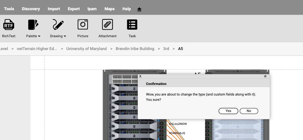Expand the Palette dropdown arrow

[x=39, y=36]
